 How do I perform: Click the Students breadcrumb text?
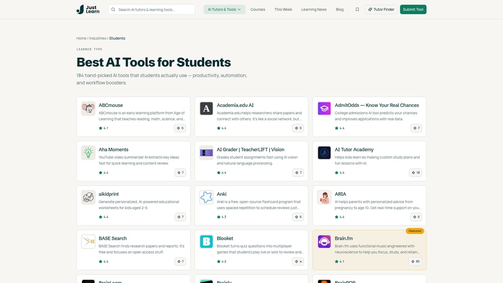pyautogui.click(x=117, y=38)
